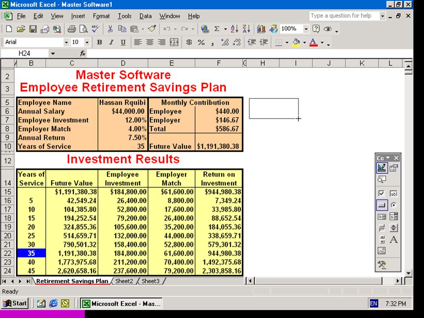This screenshot has width=424, height=318.
Task: Open the Zoom percentage dropdown
Action: 306,29
